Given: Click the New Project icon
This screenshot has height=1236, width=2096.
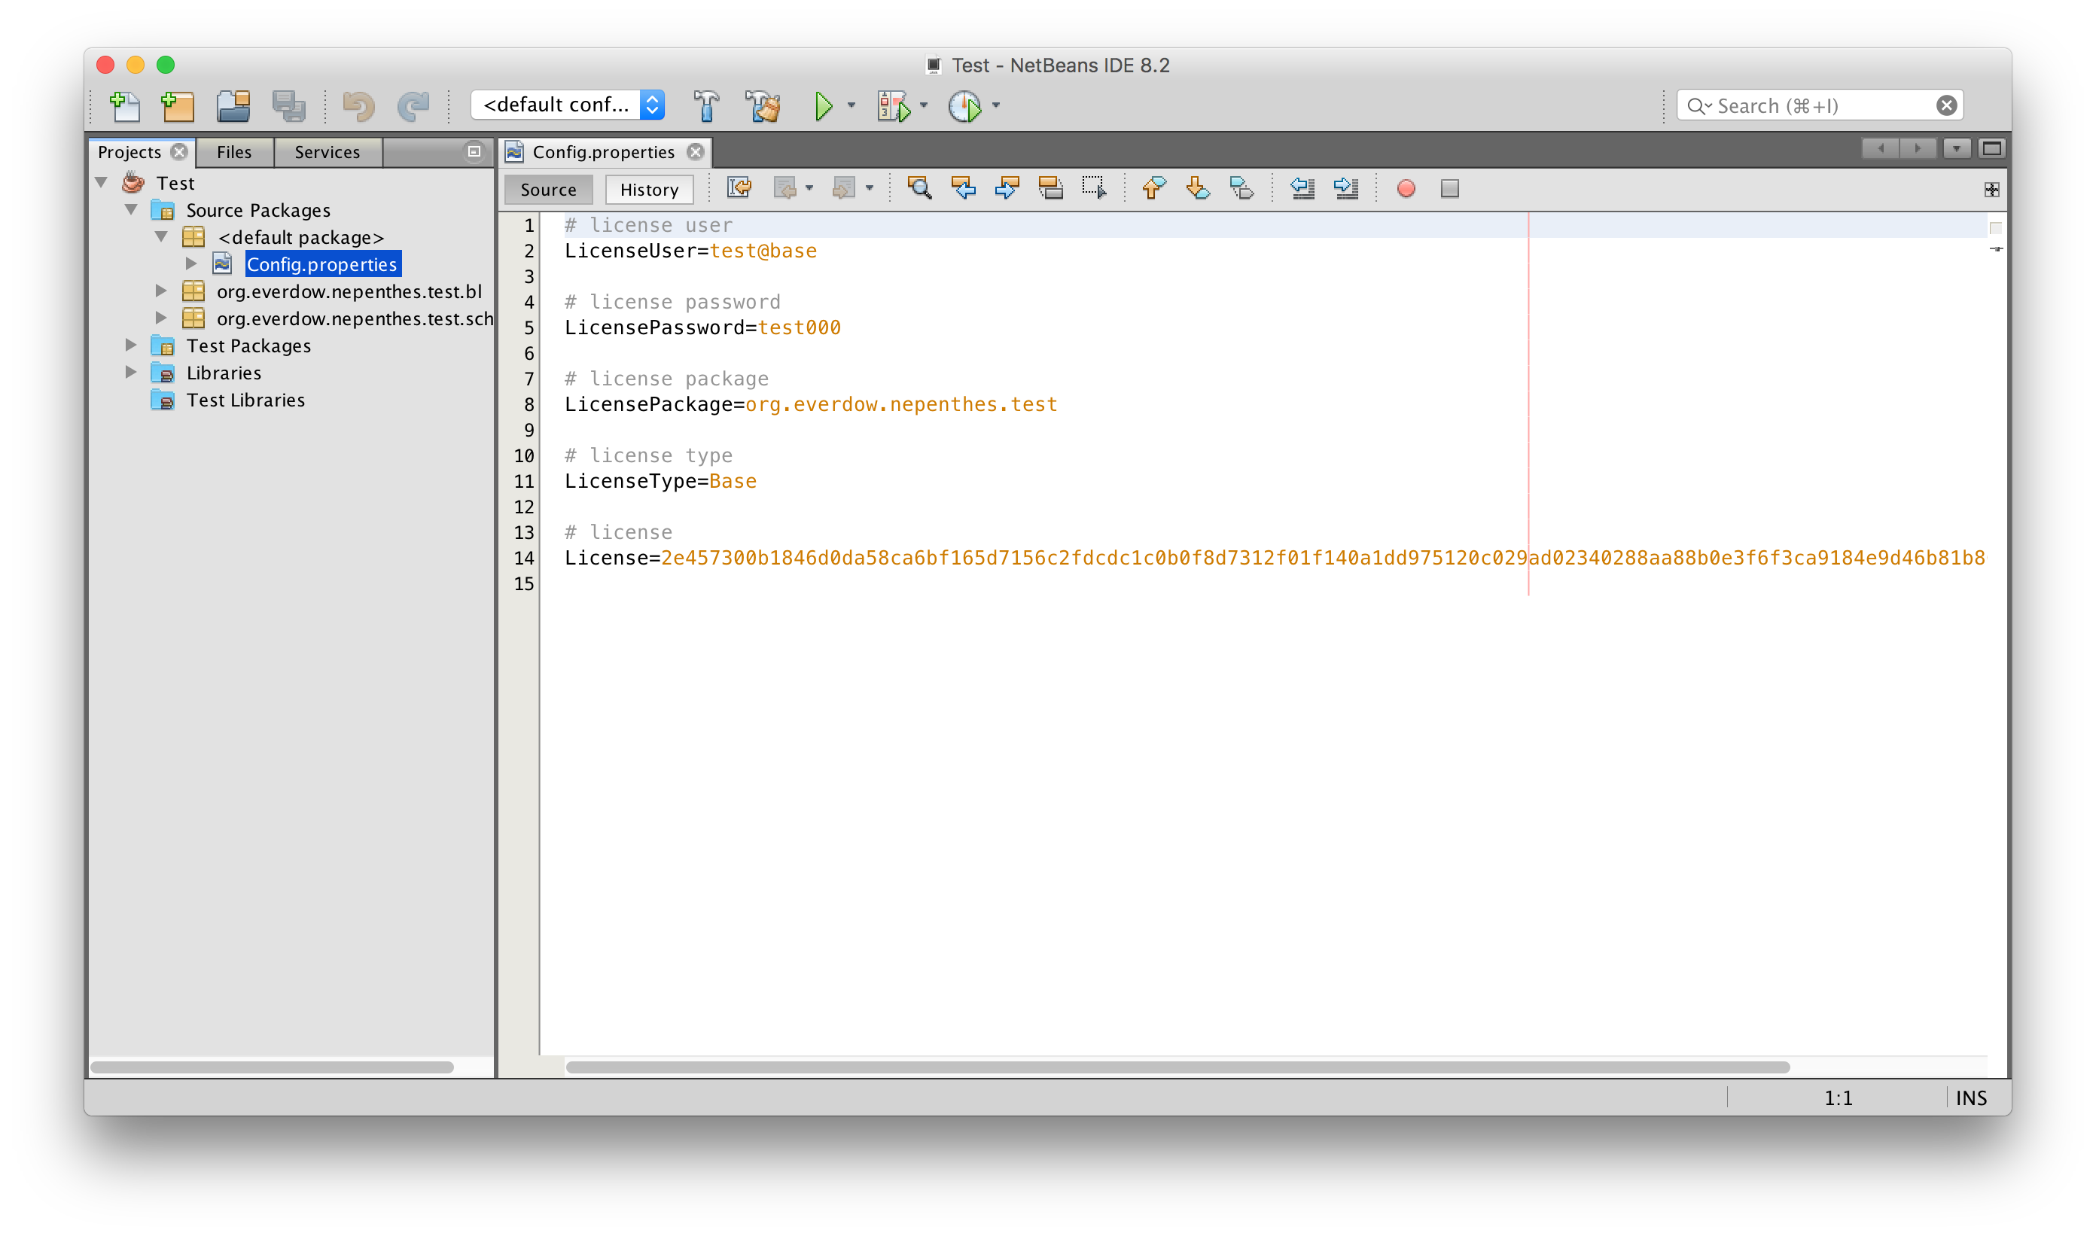Looking at the screenshot, I should [178, 106].
